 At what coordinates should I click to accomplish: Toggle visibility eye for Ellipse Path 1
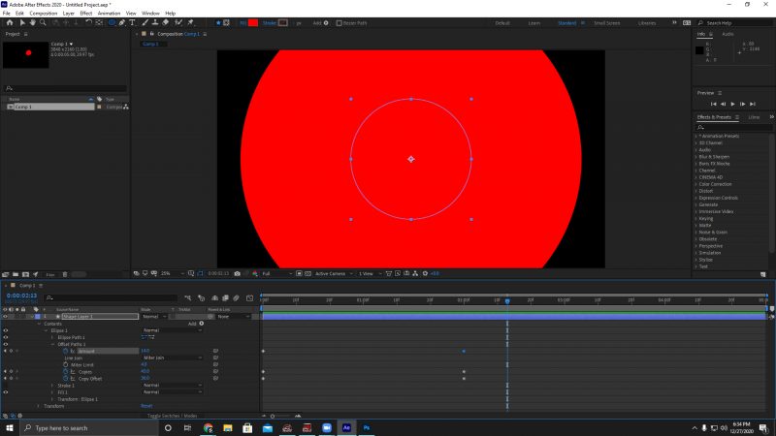[6, 337]
